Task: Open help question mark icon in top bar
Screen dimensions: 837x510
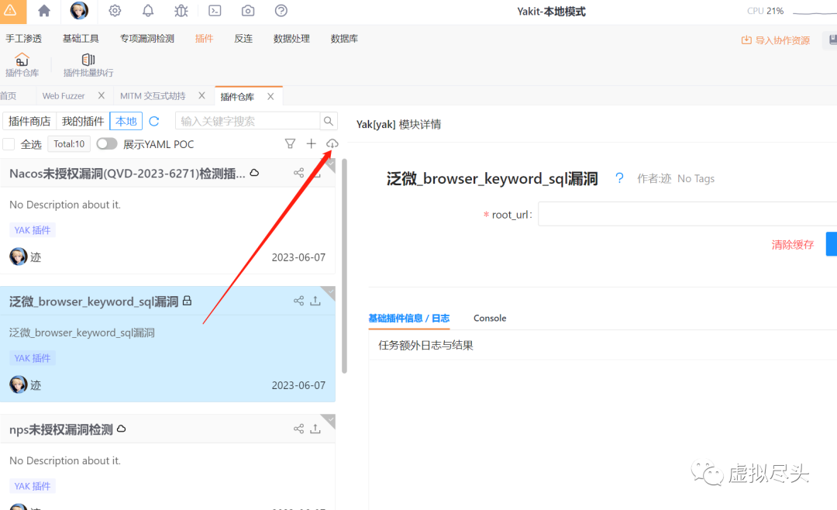Action: point(281,11)
